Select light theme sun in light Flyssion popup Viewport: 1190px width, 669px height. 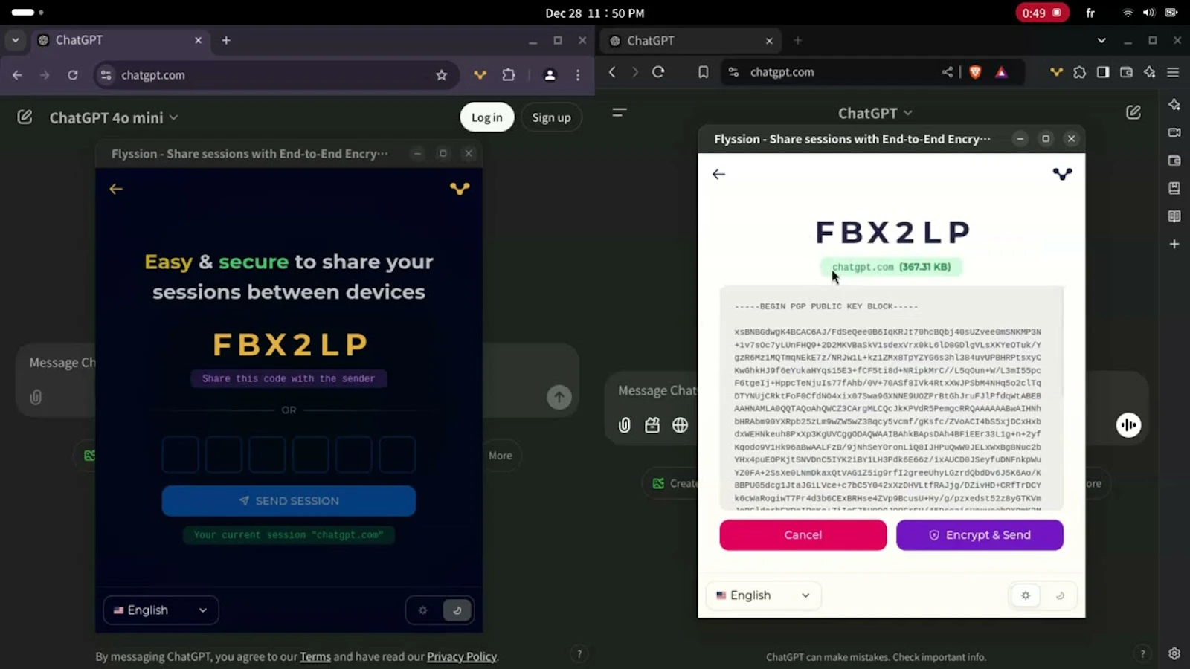(1026, 595)
